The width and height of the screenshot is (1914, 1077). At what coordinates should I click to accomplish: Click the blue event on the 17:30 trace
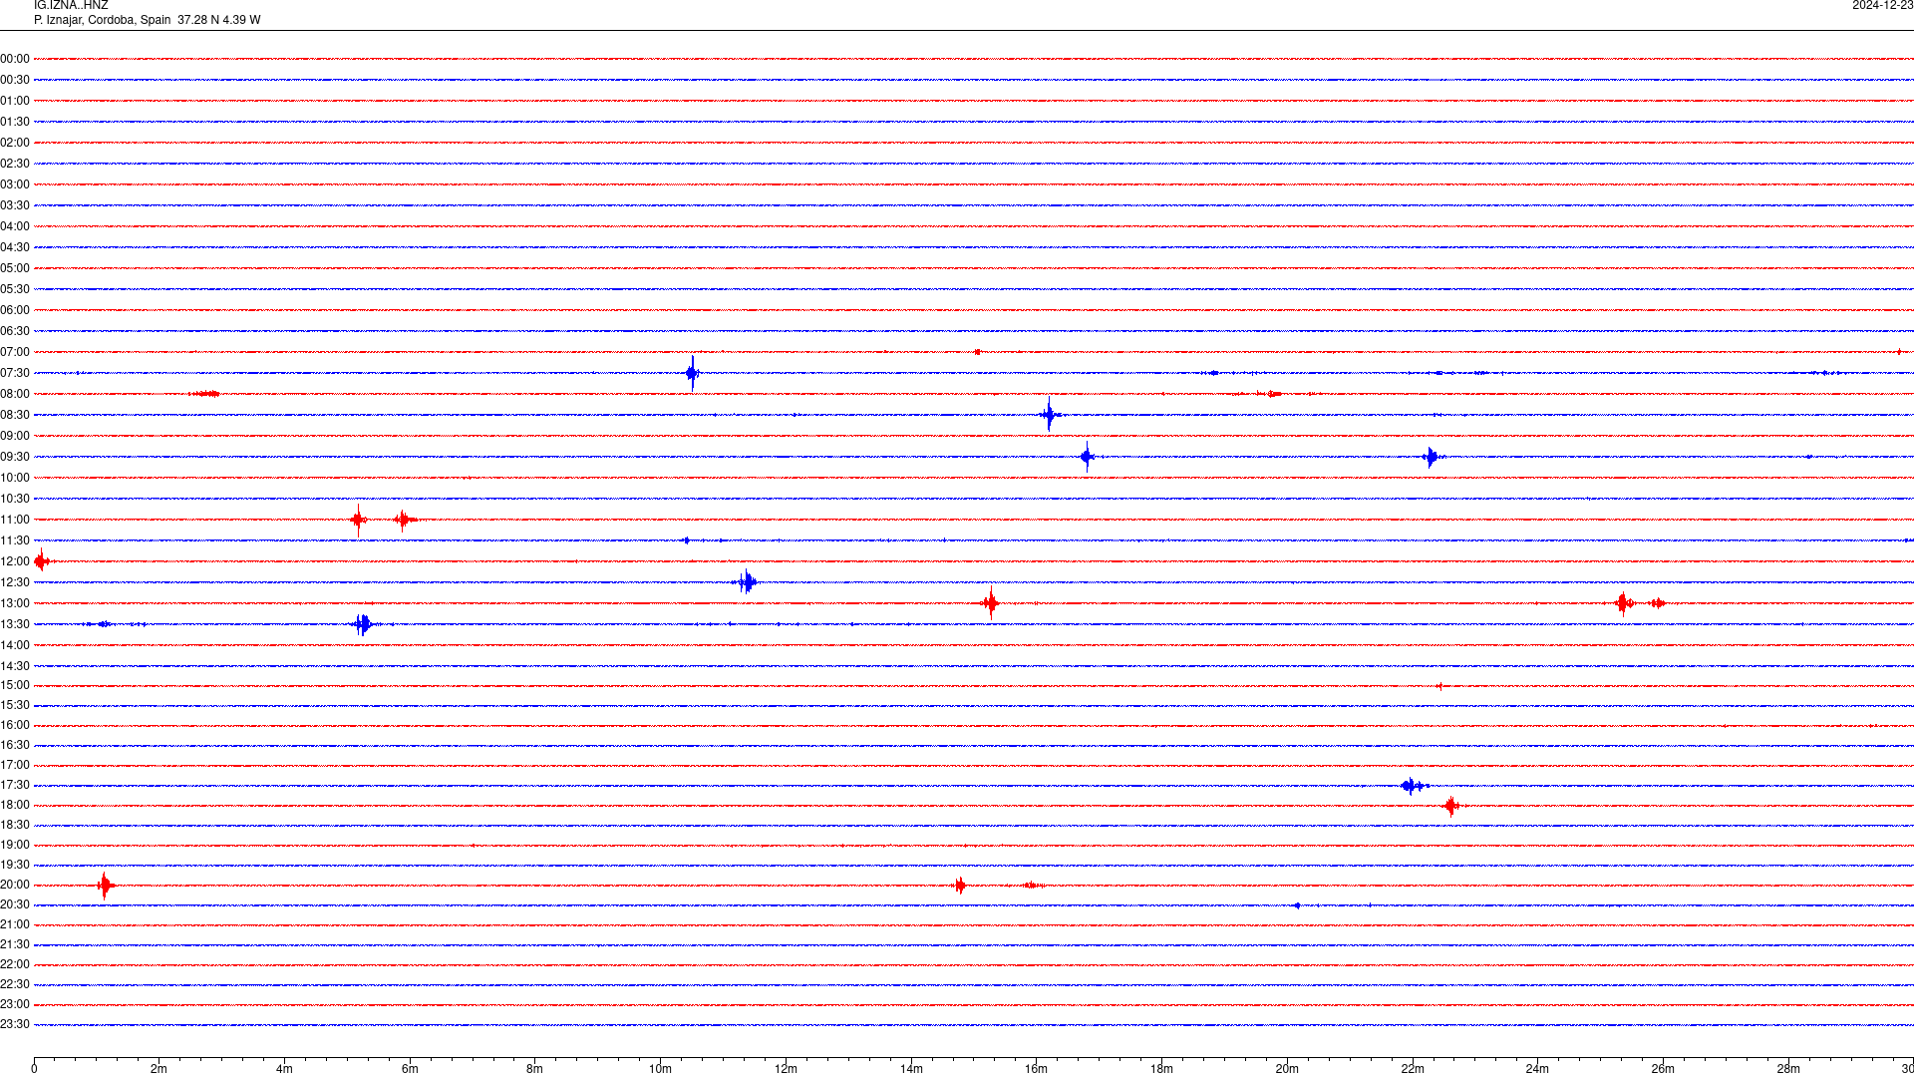pyautogui.click(x=1413, y=786)
